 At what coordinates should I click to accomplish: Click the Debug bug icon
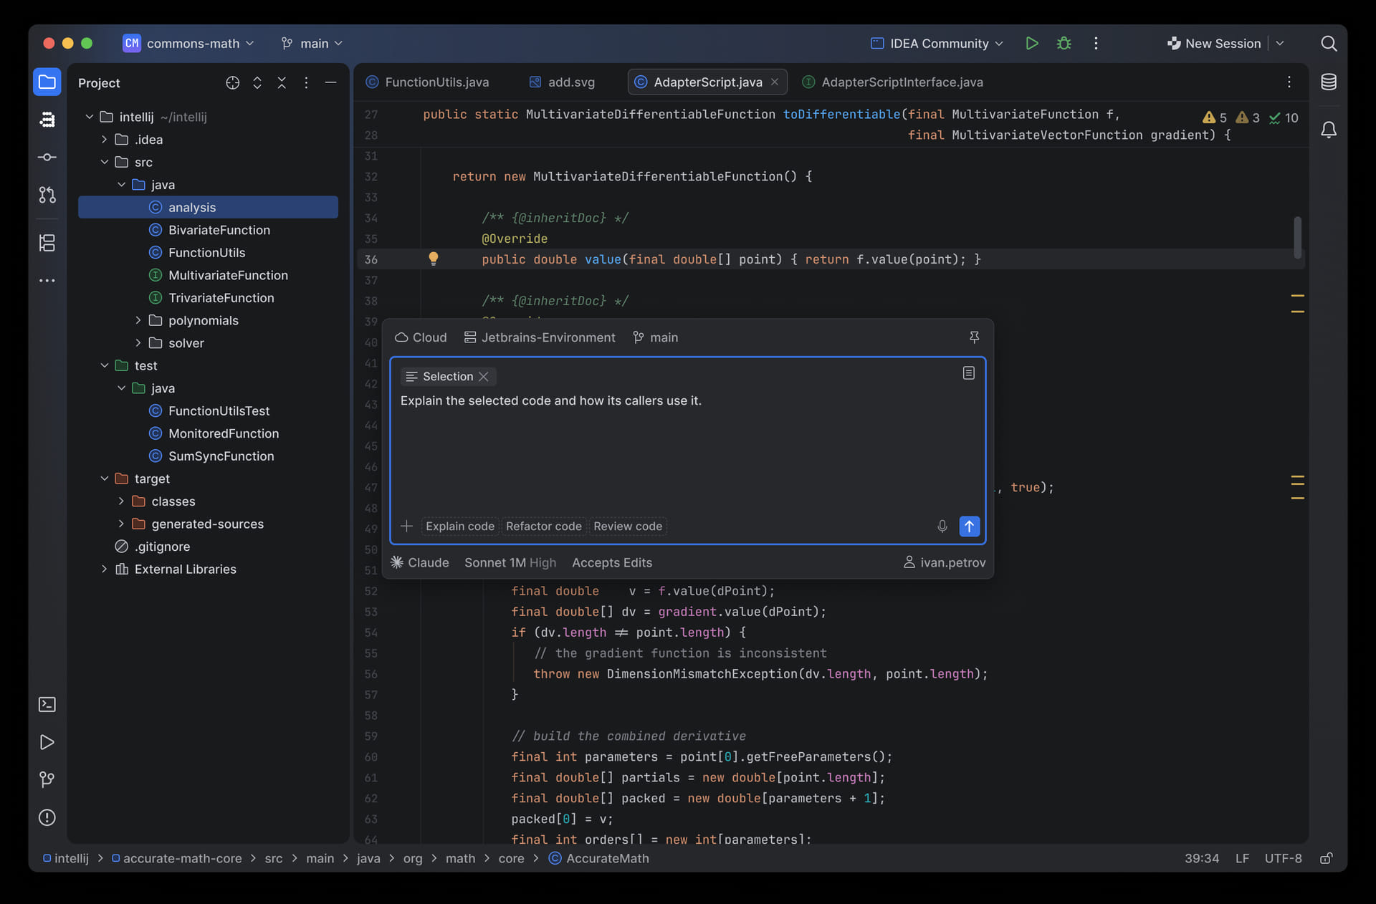[x=1064, y=44]
